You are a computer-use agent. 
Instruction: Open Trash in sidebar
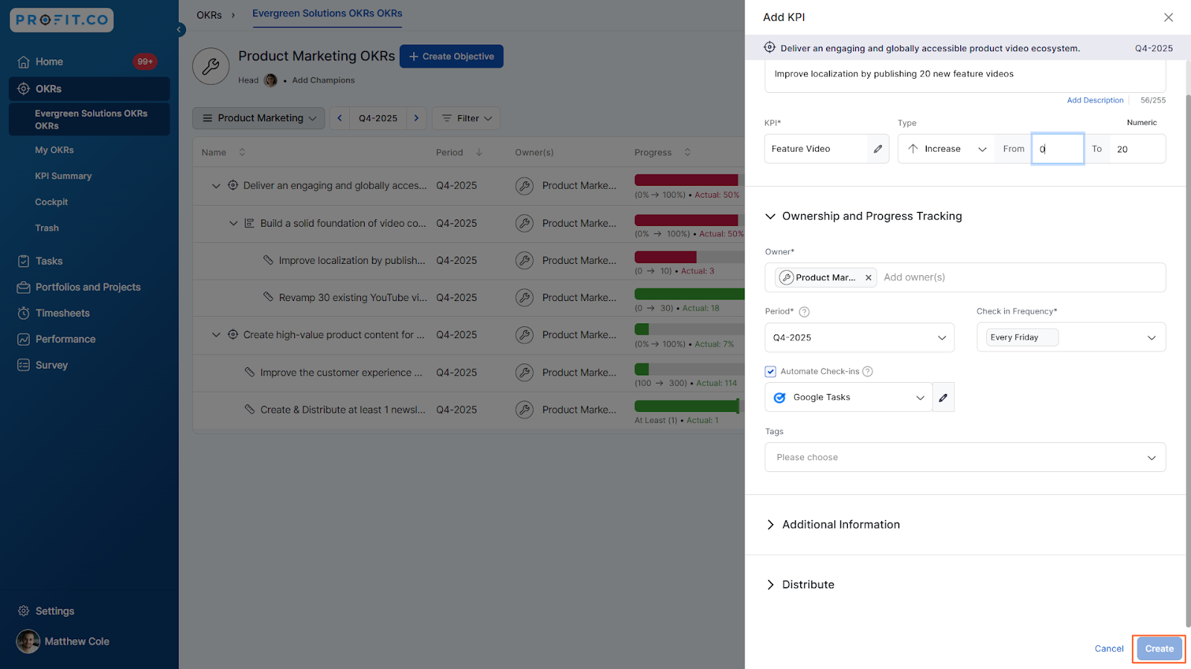coord(47,228)
